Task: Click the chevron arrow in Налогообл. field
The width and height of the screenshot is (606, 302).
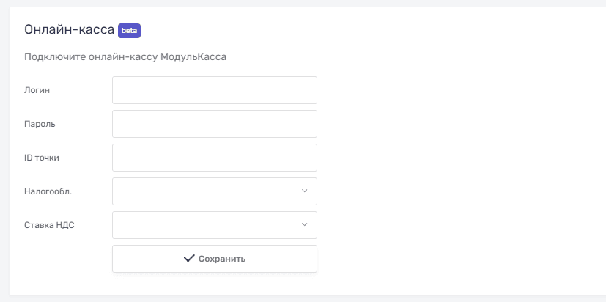Action: 305,191
